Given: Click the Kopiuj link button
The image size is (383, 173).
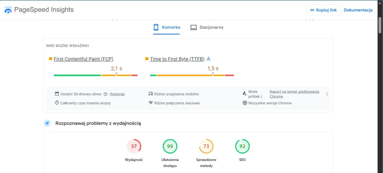Looking at the screenshot, I should pyautogui.click(x=324, y=10).
